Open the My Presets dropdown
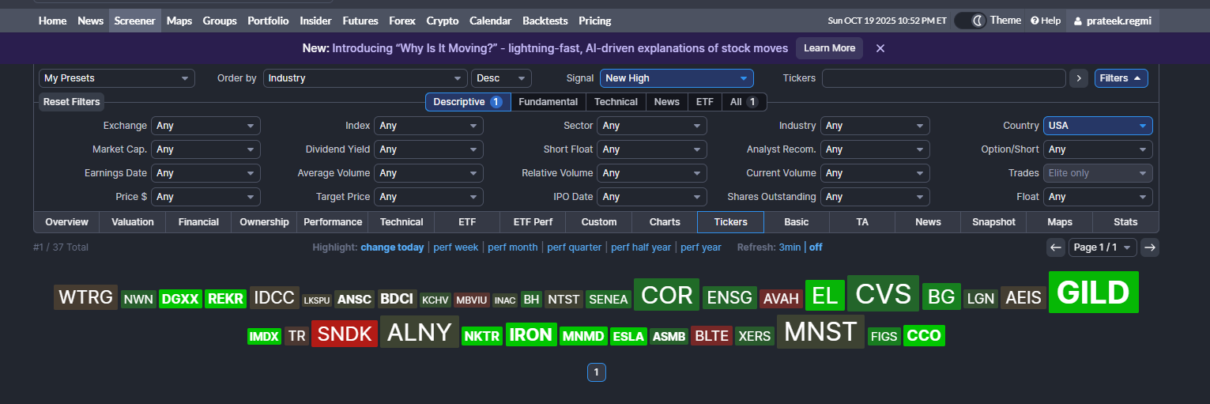Screen dimensions: 1210x404 click(x=117, y=78)
